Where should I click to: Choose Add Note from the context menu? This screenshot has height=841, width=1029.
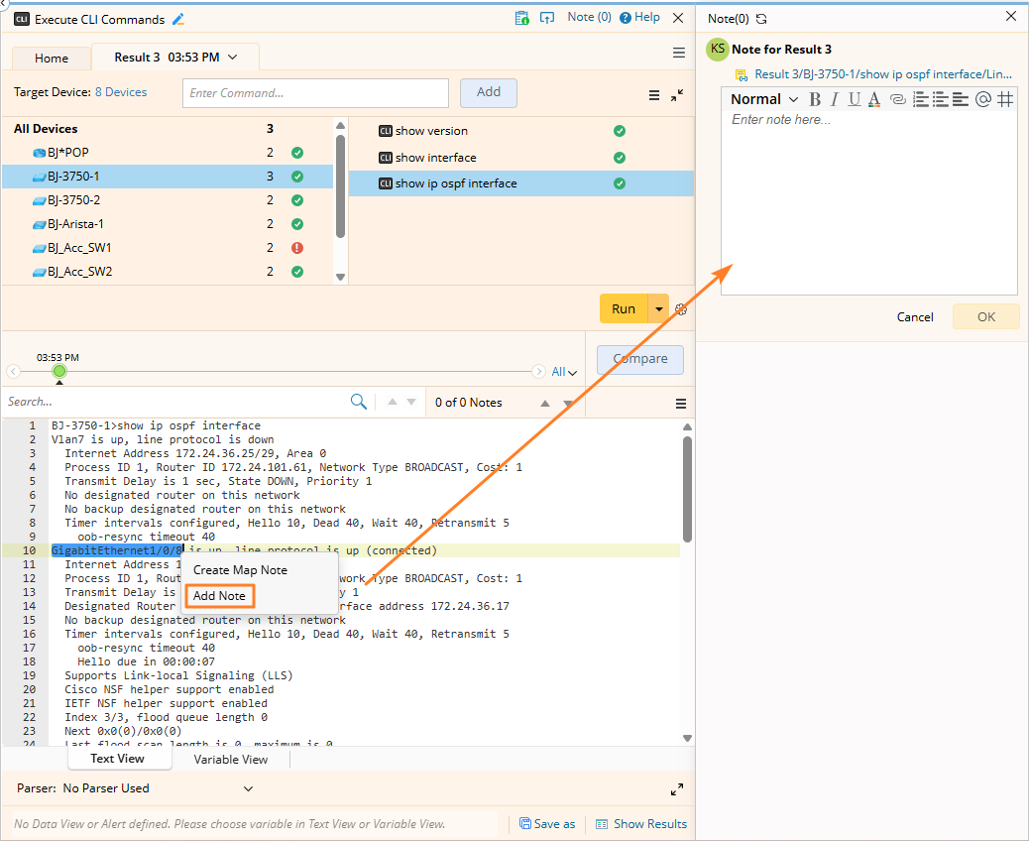(219, 596)
